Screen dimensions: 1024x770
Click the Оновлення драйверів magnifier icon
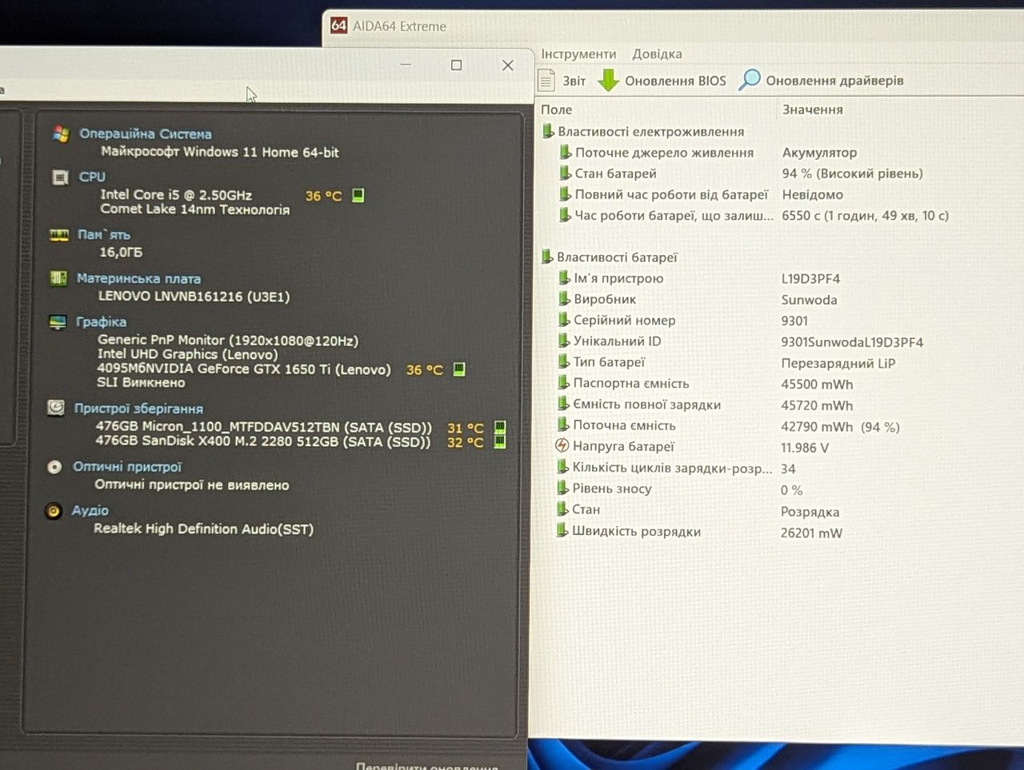point(750,79)
